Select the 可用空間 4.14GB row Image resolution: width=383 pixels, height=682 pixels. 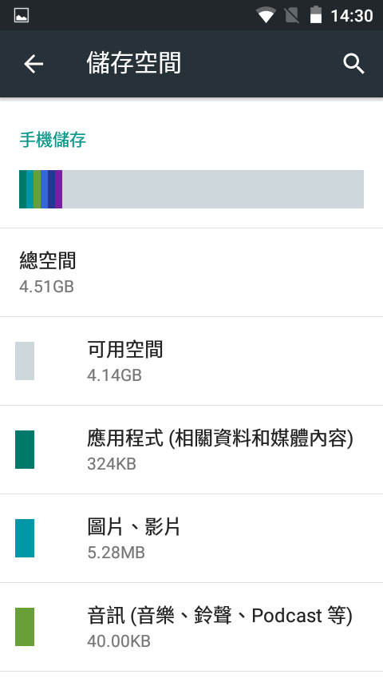191,361
